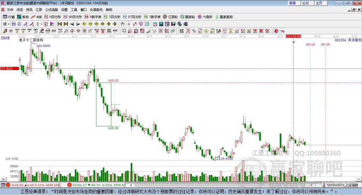Screen dimensions: 362x195
Task: Click the 2023-09-06 date marker
Action: (293, 36)
